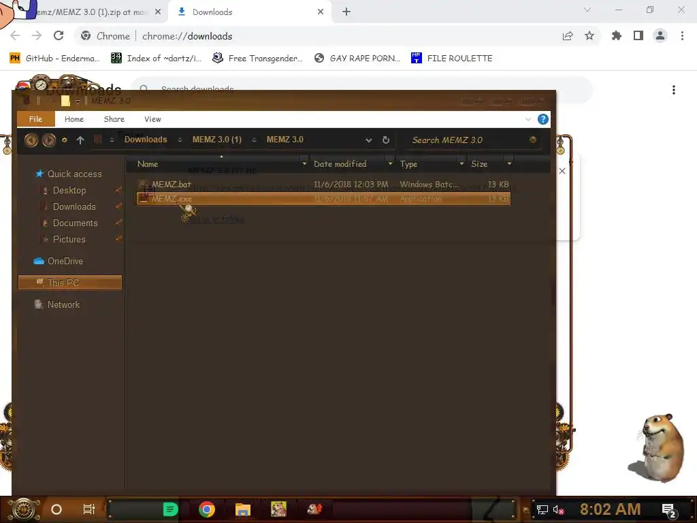Screen dimensions: 697x523
Task: Click muted volume tray icon
Action: pyautogui.click(x=558, y=509)
